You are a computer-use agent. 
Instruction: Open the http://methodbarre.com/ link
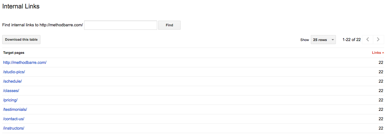tap(25, 63)
